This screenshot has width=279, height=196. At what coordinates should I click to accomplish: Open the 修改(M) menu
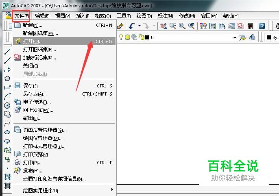pyautogui.click(x=187, y=16)
